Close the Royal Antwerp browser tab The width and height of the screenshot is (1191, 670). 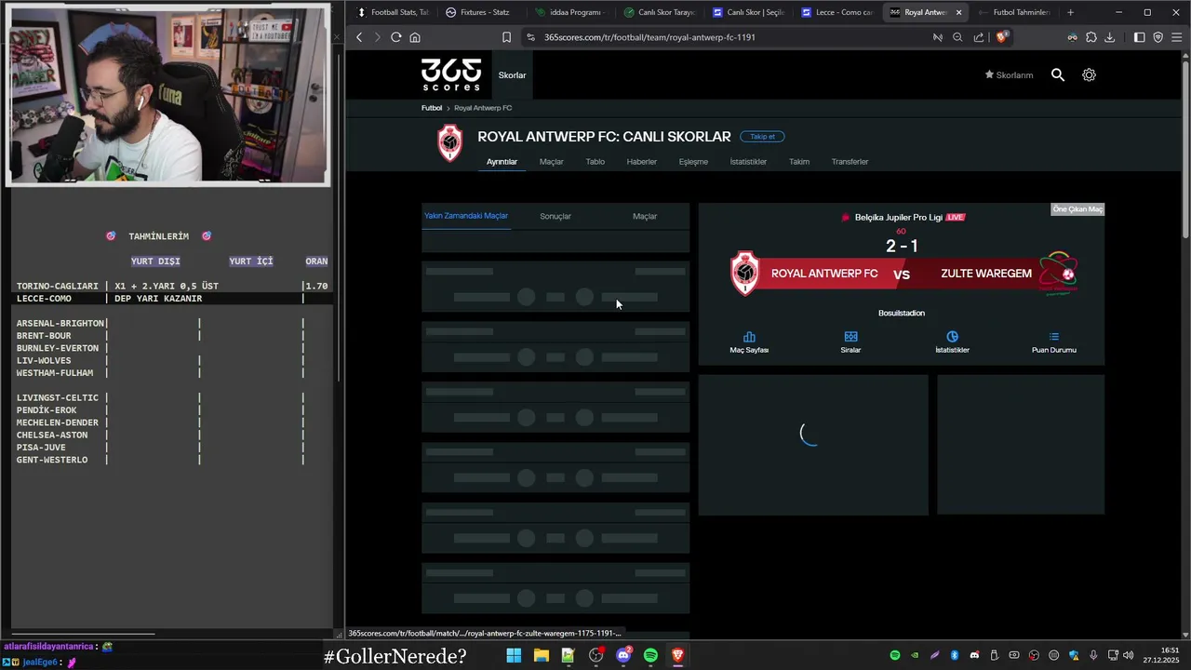[x=958, y=12]
